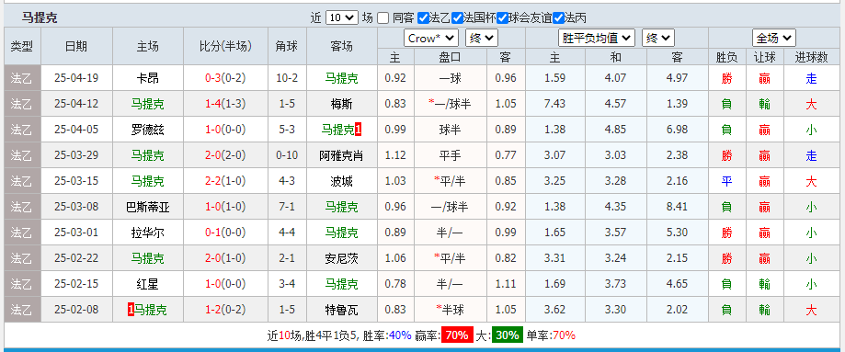This screenshot has width=845, height=352.
Task: Click the 胜率 40% value
Action: point(400,335)
